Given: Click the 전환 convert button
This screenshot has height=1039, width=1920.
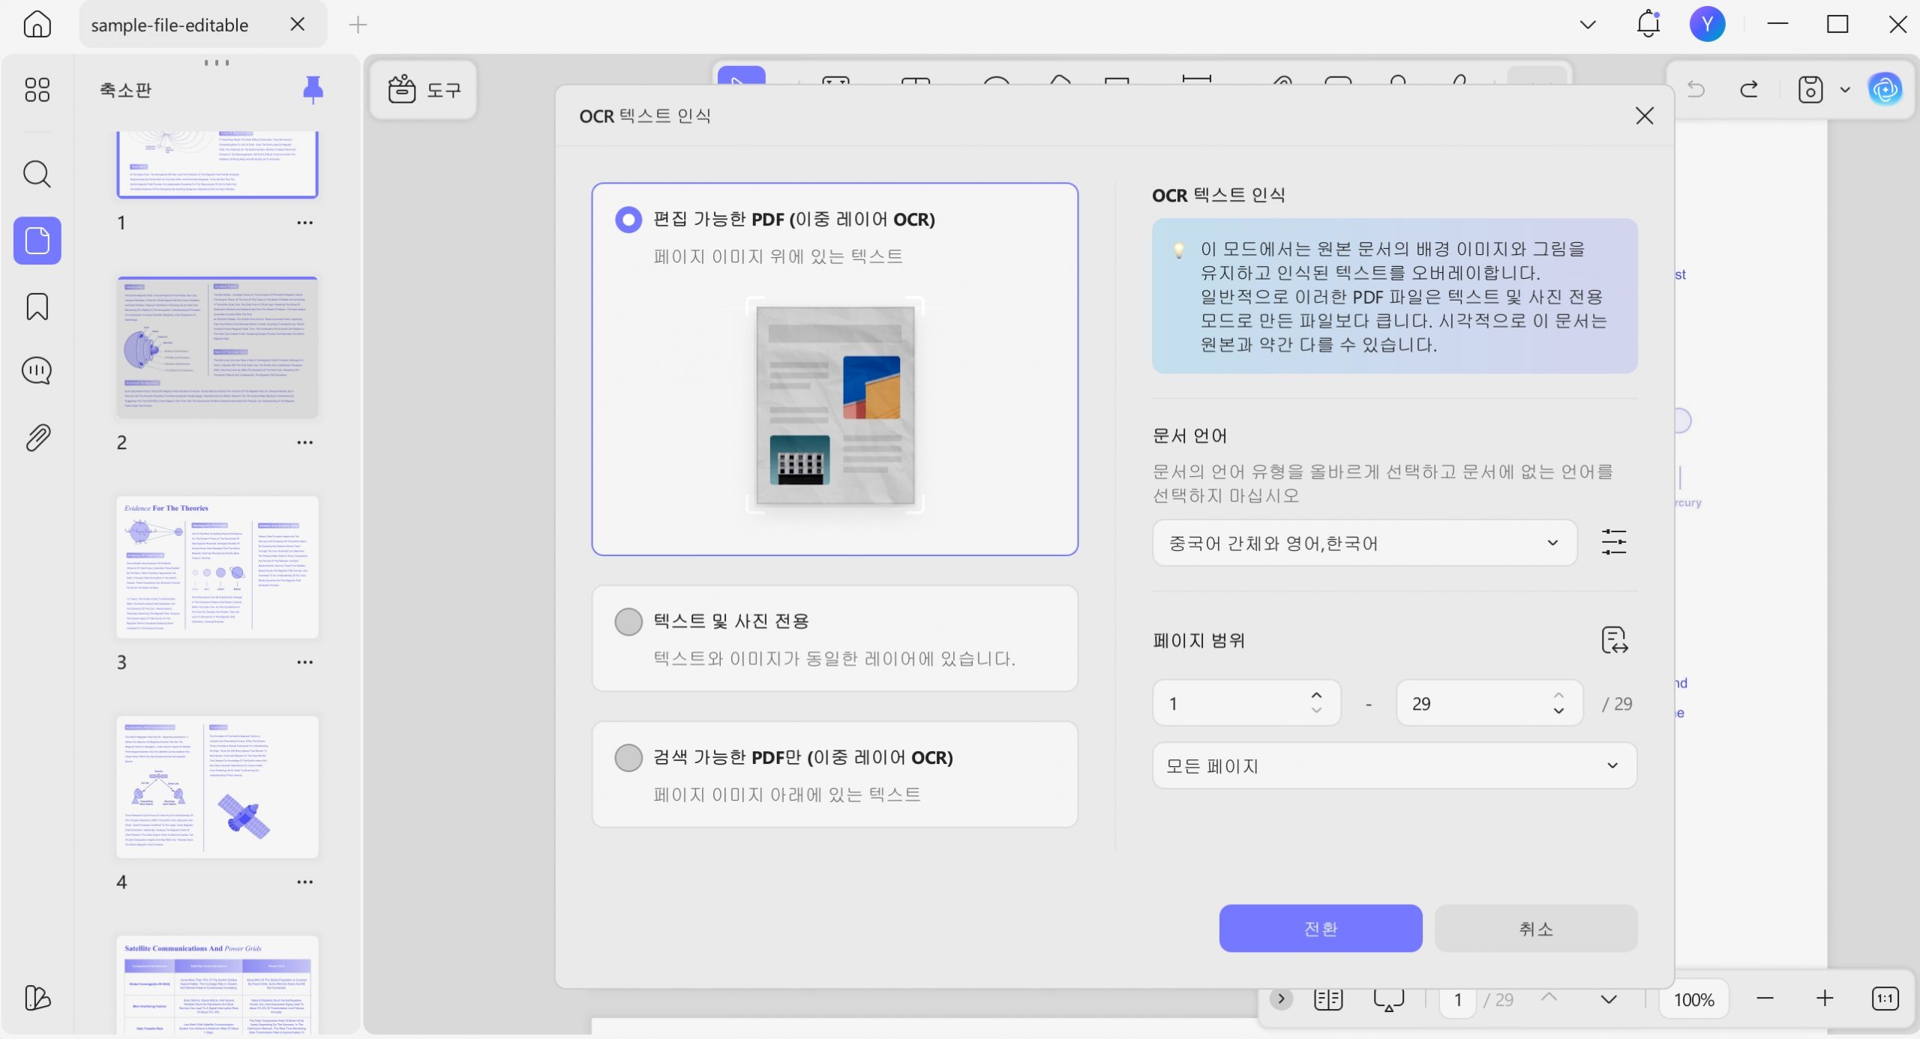Looking at the screenshot, I should click(1320, 928).
